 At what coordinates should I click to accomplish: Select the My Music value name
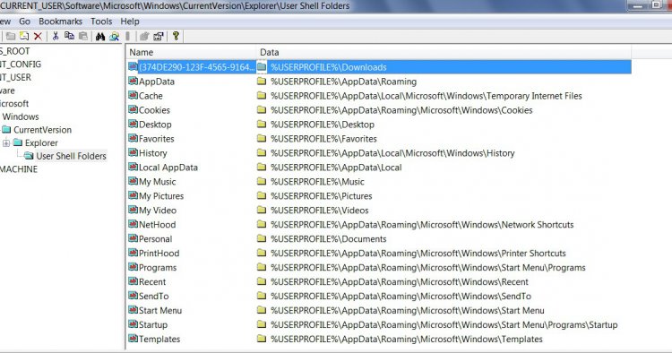coord(158,182)
